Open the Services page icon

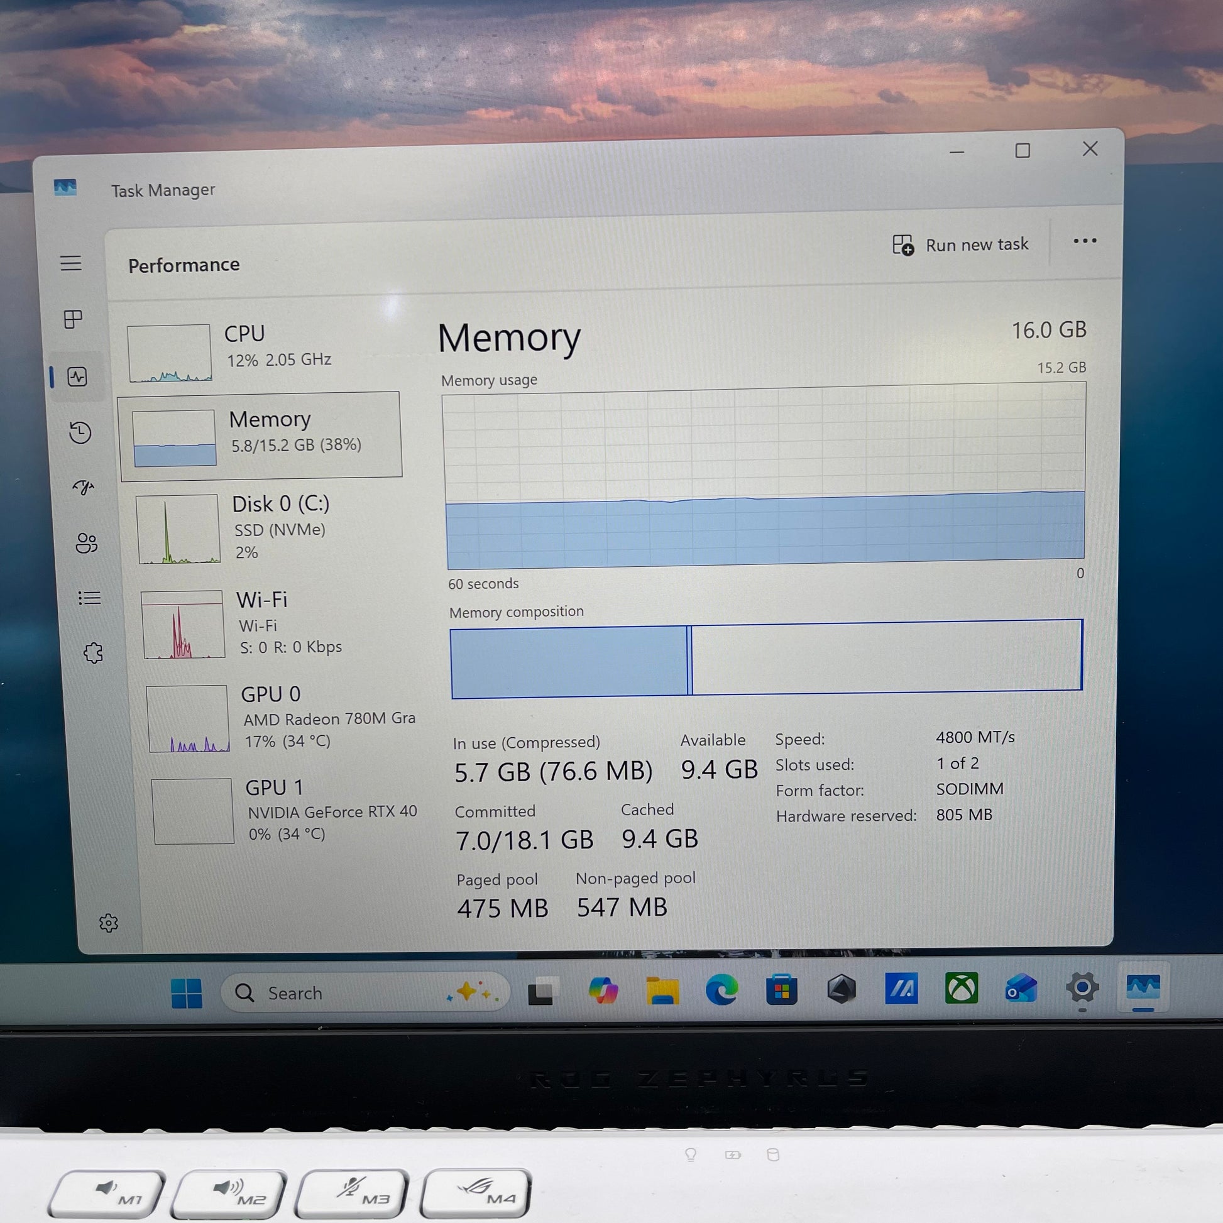coord(93,652)
